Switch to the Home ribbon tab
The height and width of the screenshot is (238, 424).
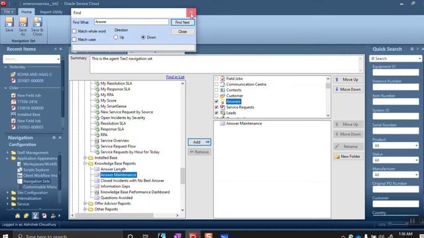(26, 12)
